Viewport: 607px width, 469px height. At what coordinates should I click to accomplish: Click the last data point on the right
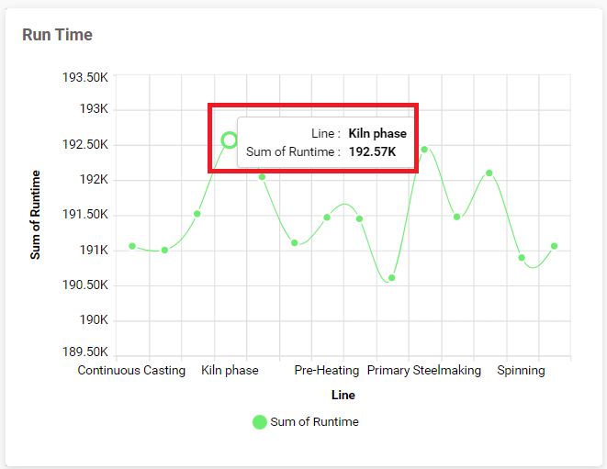coord(554,246)
